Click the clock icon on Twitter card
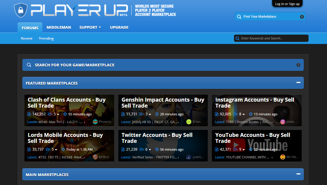327x185 pixels. click(x=157, y=149)
